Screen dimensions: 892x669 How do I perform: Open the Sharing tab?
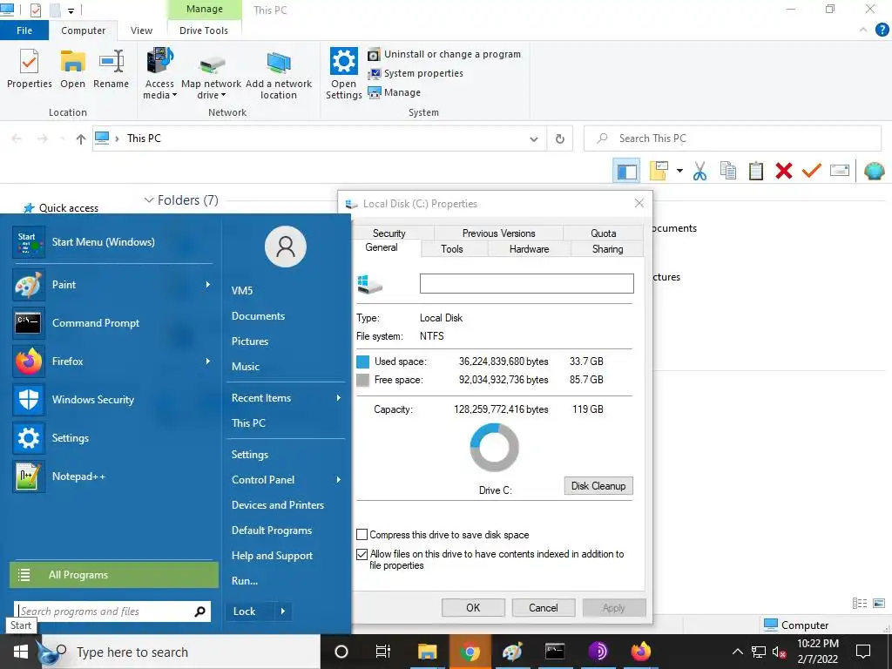[x=607, y=248]
